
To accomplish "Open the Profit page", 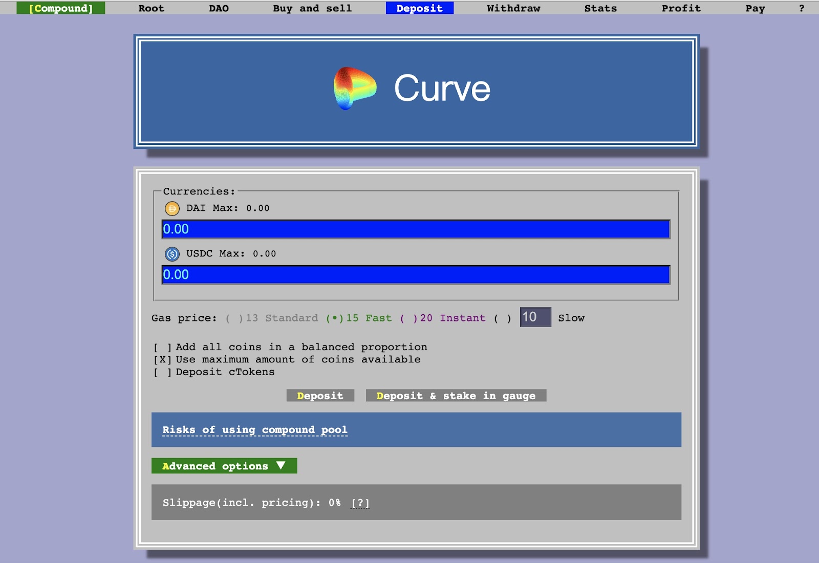I will click(x=681, y=8).
